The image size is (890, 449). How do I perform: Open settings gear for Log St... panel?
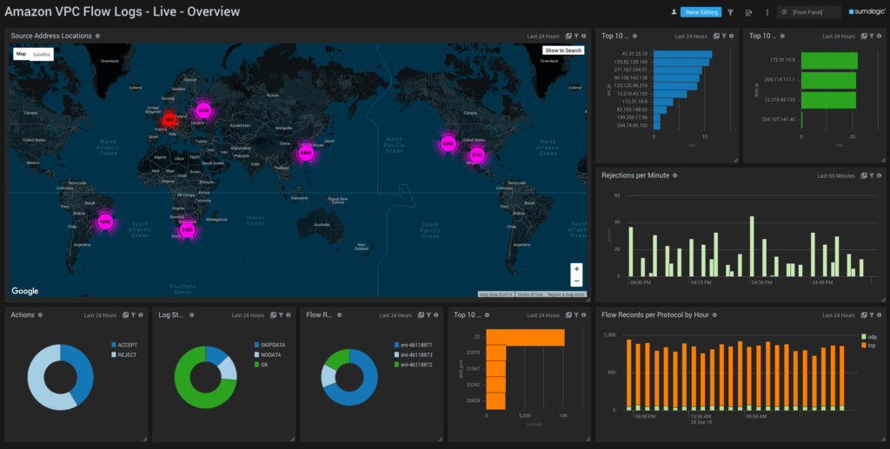coord(192,315)
